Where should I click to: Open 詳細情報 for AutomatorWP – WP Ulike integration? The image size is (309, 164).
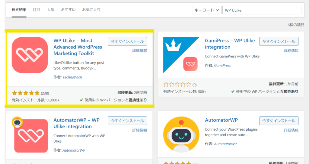pyautogui.click(x=139, y=130)
